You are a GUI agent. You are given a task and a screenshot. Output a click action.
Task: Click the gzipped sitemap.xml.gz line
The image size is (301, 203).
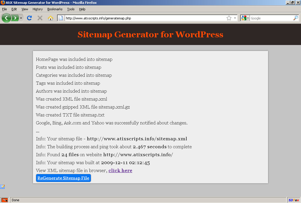83,107
